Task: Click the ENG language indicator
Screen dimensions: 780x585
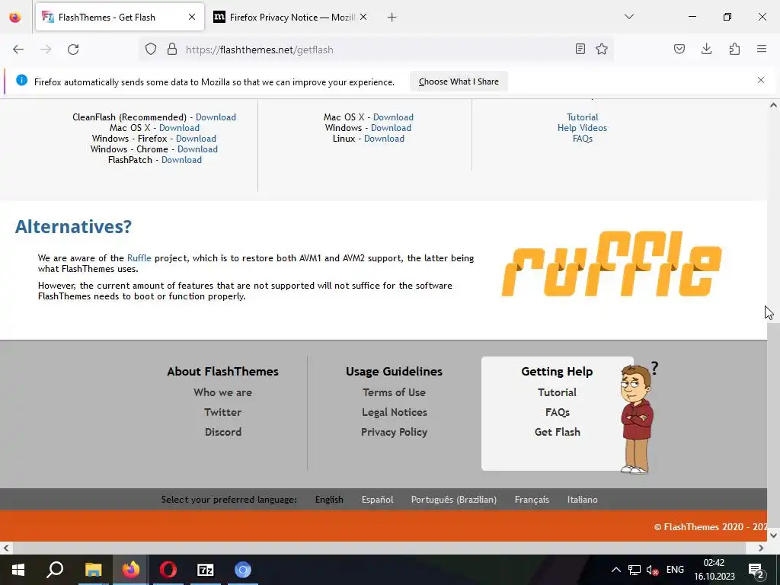Action: click(x=675, y=570)
